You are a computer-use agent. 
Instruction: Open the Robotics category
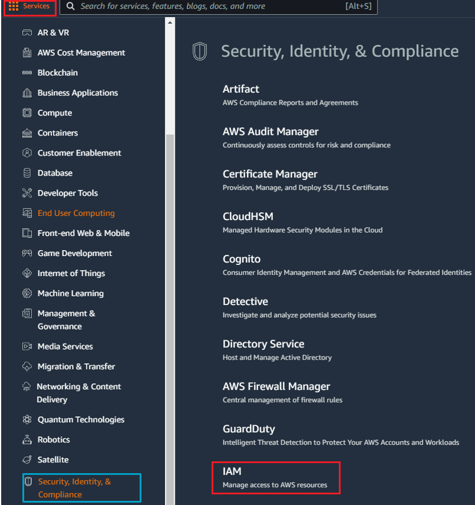point(53,439)
